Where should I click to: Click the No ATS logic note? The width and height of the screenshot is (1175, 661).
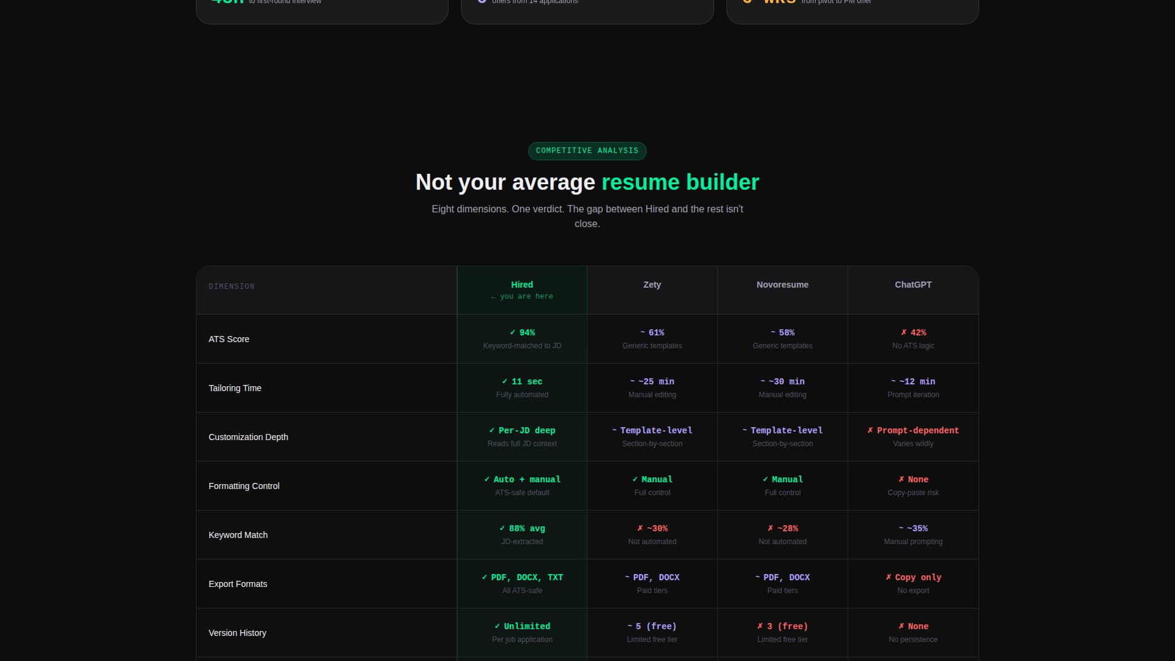pos(913,346)
